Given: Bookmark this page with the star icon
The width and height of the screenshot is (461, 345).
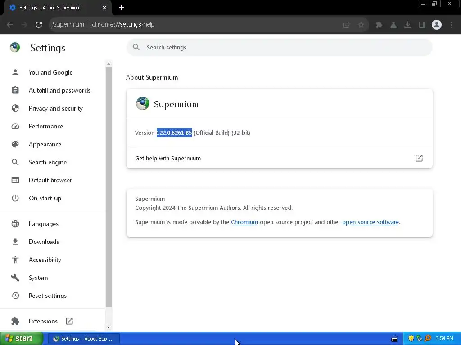Looking at the screenshot, I should click(361, 25).
